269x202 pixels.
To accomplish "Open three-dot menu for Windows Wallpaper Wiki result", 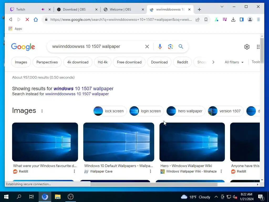I will (221, 171).
